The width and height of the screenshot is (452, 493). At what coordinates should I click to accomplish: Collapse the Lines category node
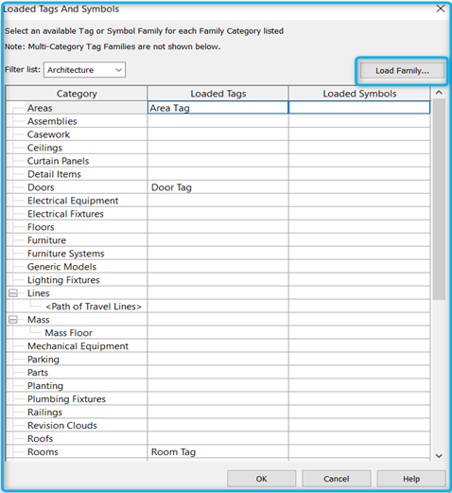tap(13, 293)
